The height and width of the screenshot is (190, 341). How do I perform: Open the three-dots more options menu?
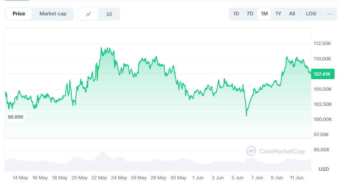coord(330,14)
